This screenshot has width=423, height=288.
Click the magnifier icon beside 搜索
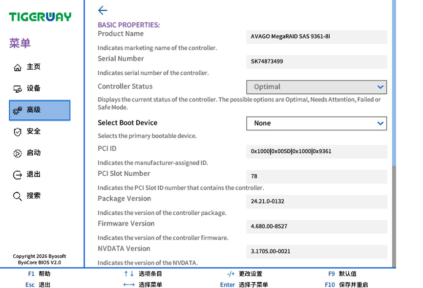coord(18,196)
